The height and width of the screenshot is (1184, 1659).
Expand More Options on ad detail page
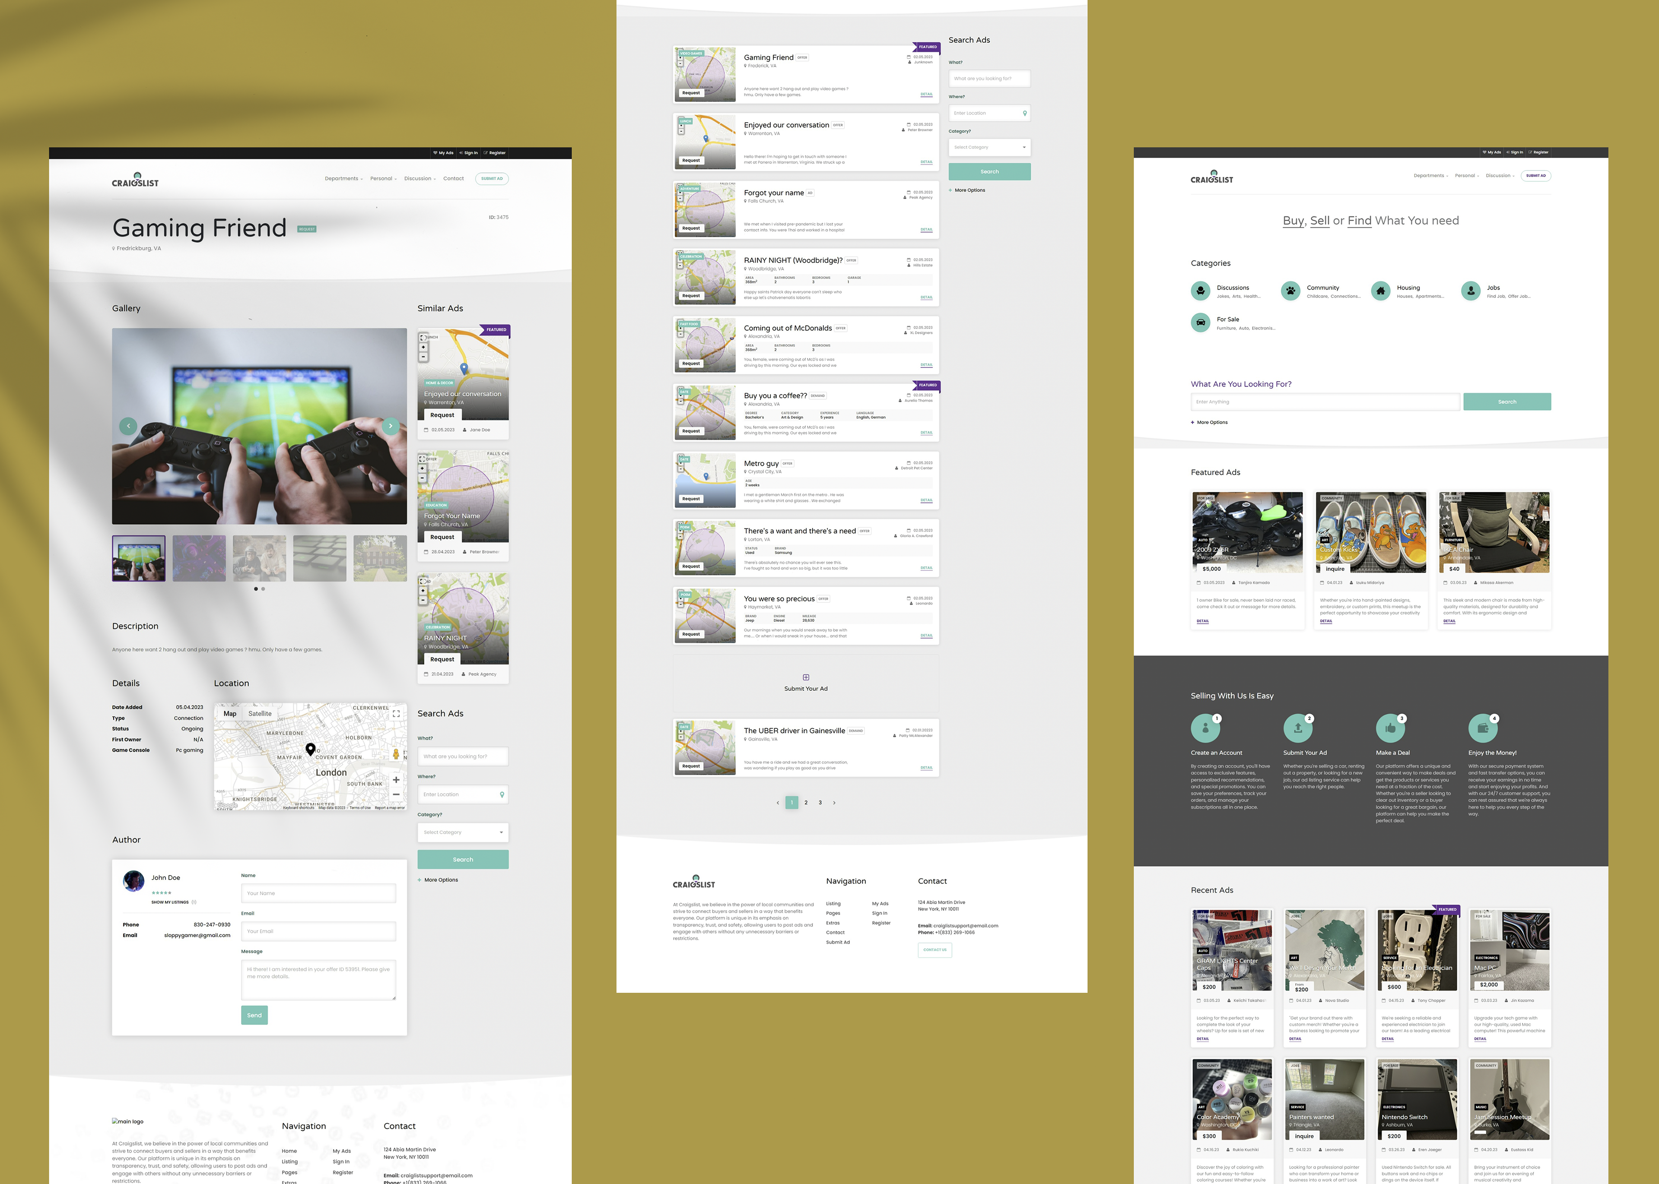point(438,880)
